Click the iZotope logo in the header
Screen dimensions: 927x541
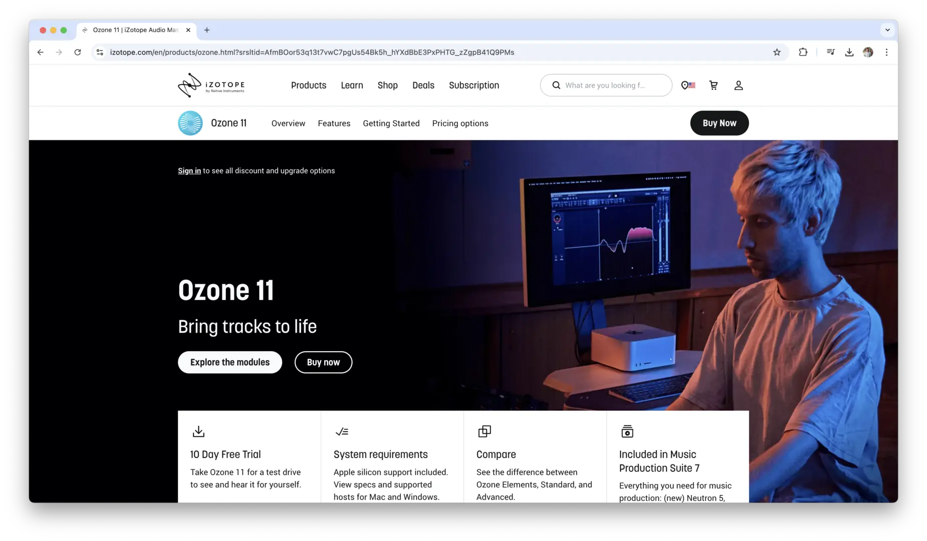point(211,85)
